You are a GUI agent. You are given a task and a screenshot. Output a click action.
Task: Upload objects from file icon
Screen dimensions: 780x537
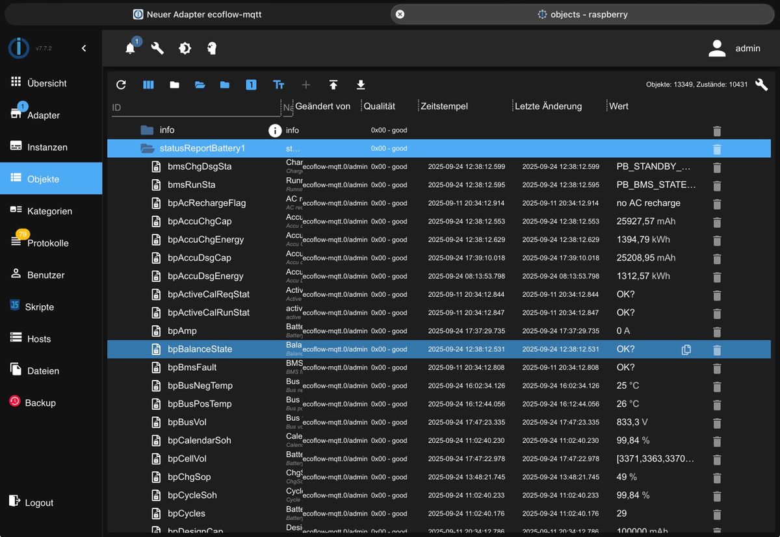coord(333,84)
